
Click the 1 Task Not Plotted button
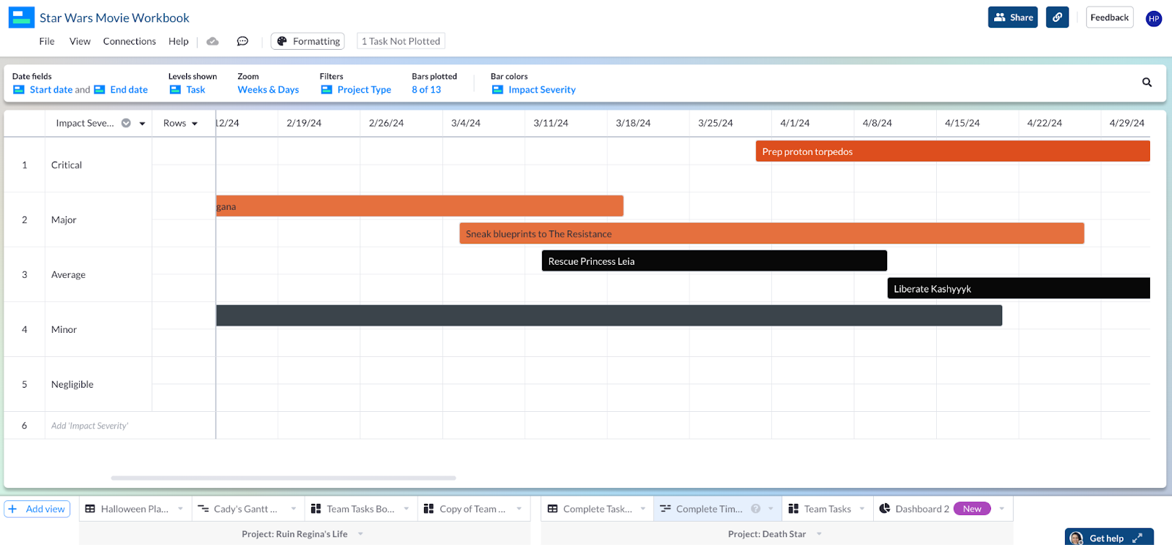coord(401,42)
